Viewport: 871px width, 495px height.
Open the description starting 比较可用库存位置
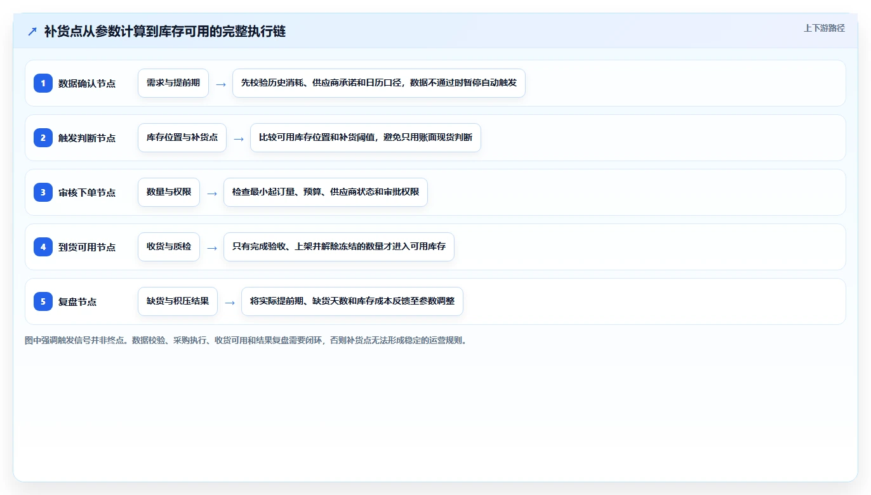pos(366,138)
